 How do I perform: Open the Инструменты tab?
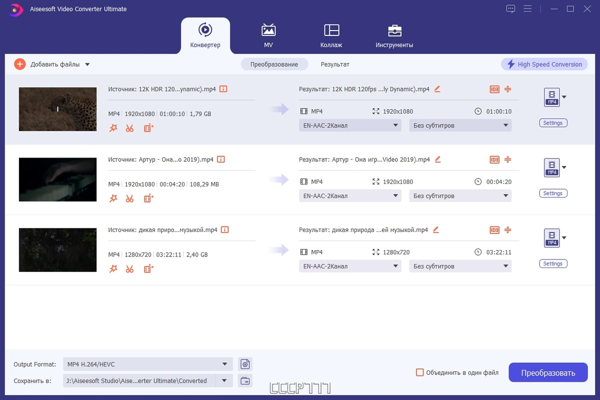tap(394, 35)
